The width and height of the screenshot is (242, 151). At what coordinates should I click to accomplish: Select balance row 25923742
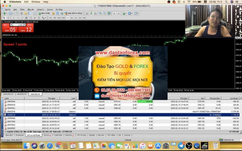click(x=121, y=112)
